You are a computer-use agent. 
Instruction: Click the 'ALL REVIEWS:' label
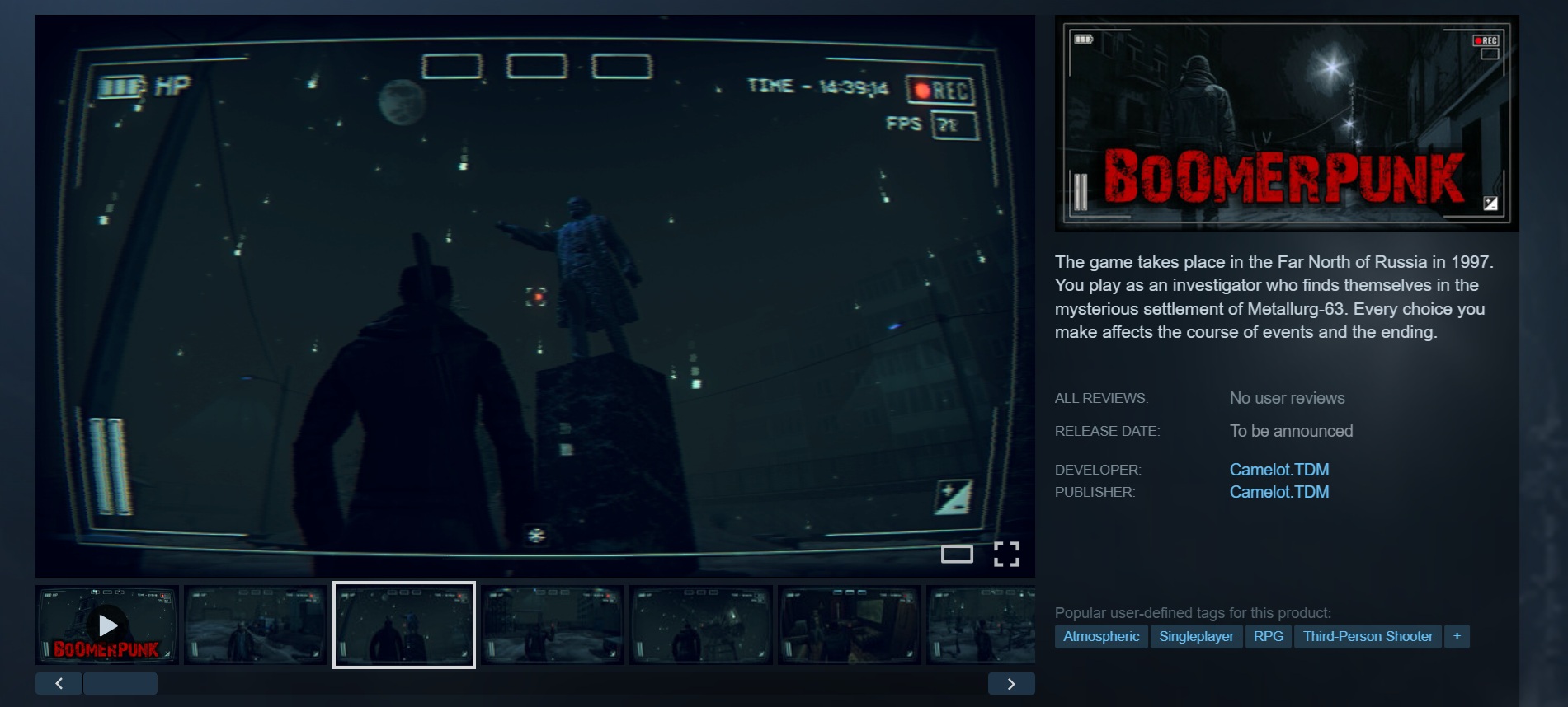pos(1101,398)
